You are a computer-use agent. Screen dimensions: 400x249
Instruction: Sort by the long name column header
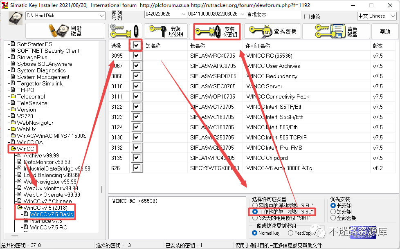coord(216,46)
